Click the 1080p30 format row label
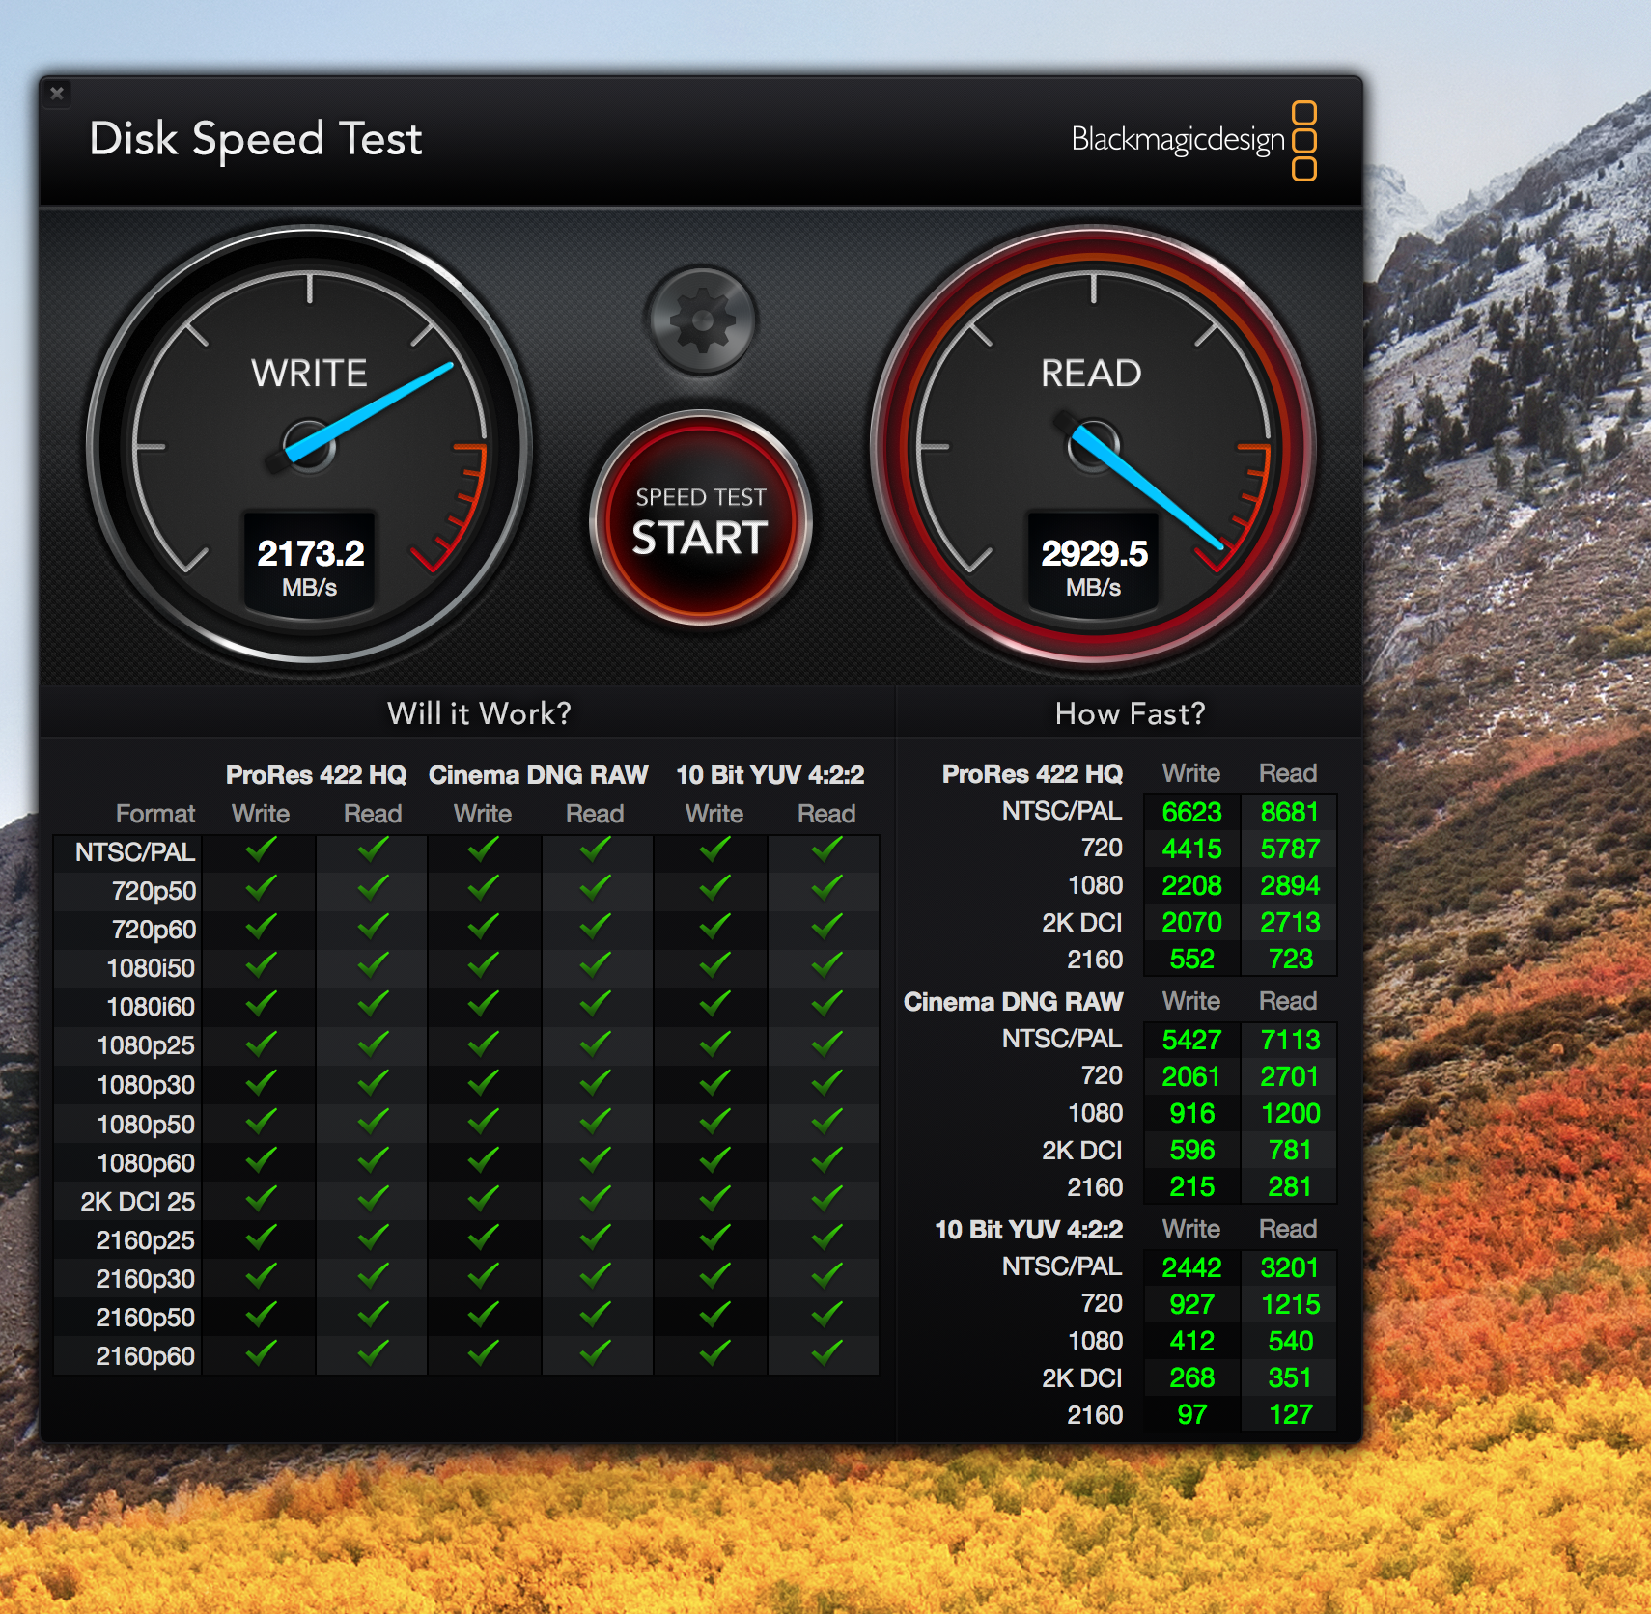 click(146, 1085)
